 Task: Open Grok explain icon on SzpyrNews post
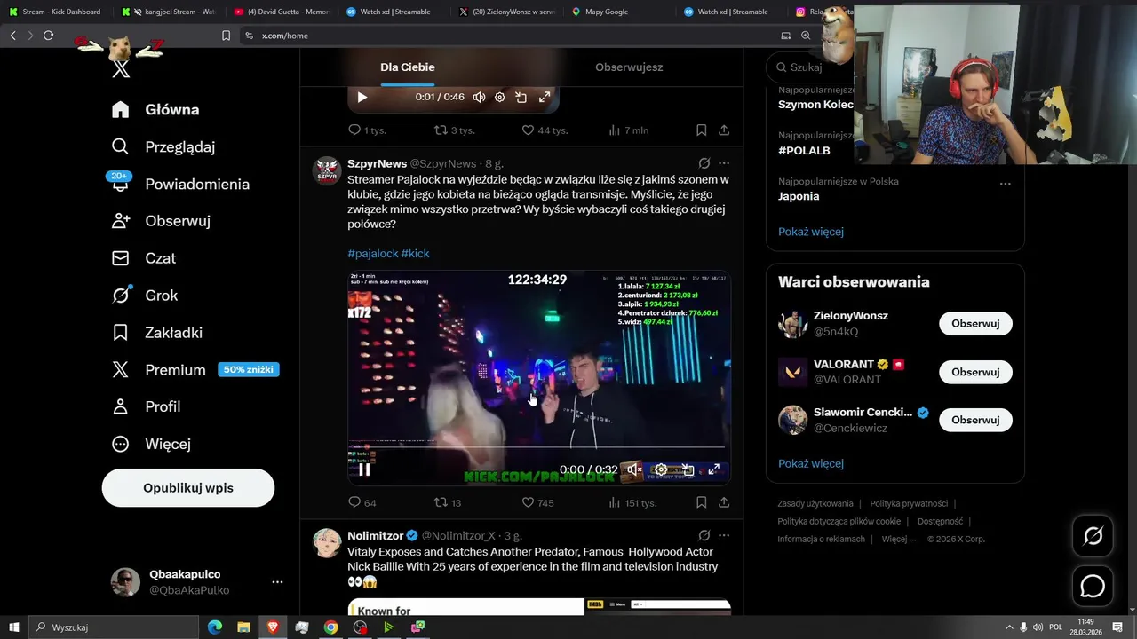pyautogui.click(x=704, y=163)
